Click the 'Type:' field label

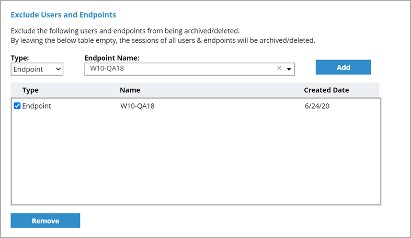19,58
